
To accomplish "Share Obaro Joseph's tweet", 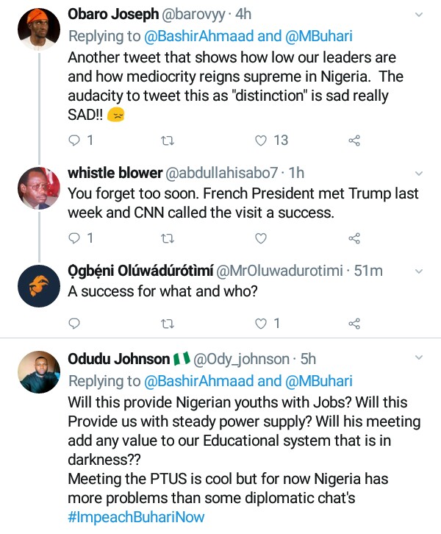I will point(354,140).
